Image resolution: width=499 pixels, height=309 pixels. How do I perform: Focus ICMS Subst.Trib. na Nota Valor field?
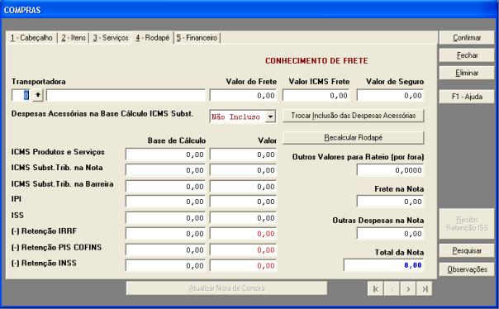[243, 170]
